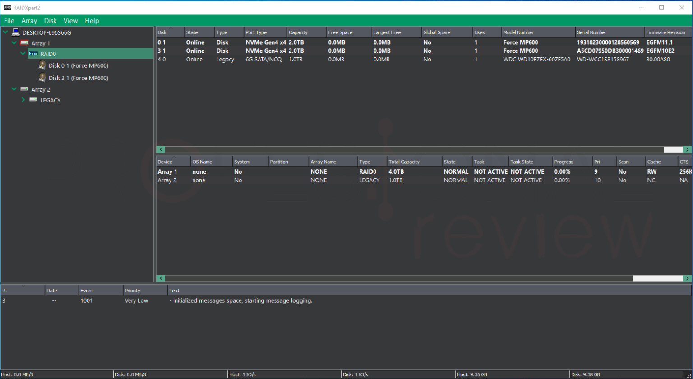Click the array table horizontal scrollbar thumb
The image size is (693, 379).
pos(658,278)
